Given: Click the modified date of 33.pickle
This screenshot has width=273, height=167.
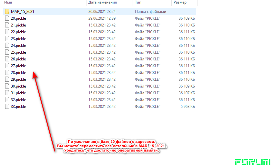Looking at the screenshot, I should (x=102, y=107).
